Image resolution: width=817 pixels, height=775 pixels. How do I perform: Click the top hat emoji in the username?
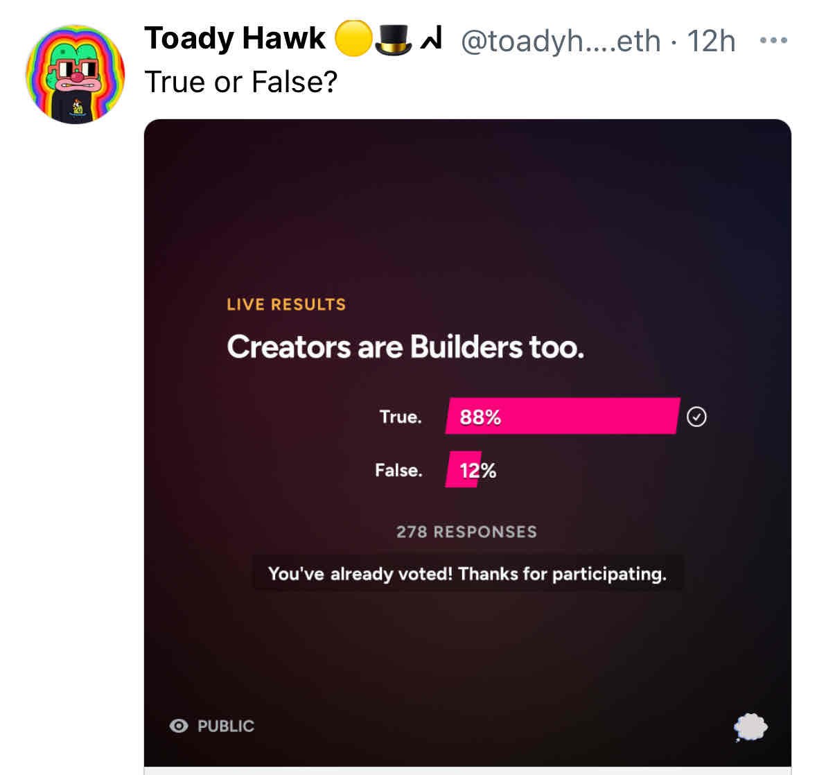click(391, 40)
